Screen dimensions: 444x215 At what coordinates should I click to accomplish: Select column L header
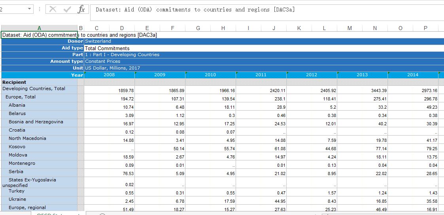click(x=324, y=28)
